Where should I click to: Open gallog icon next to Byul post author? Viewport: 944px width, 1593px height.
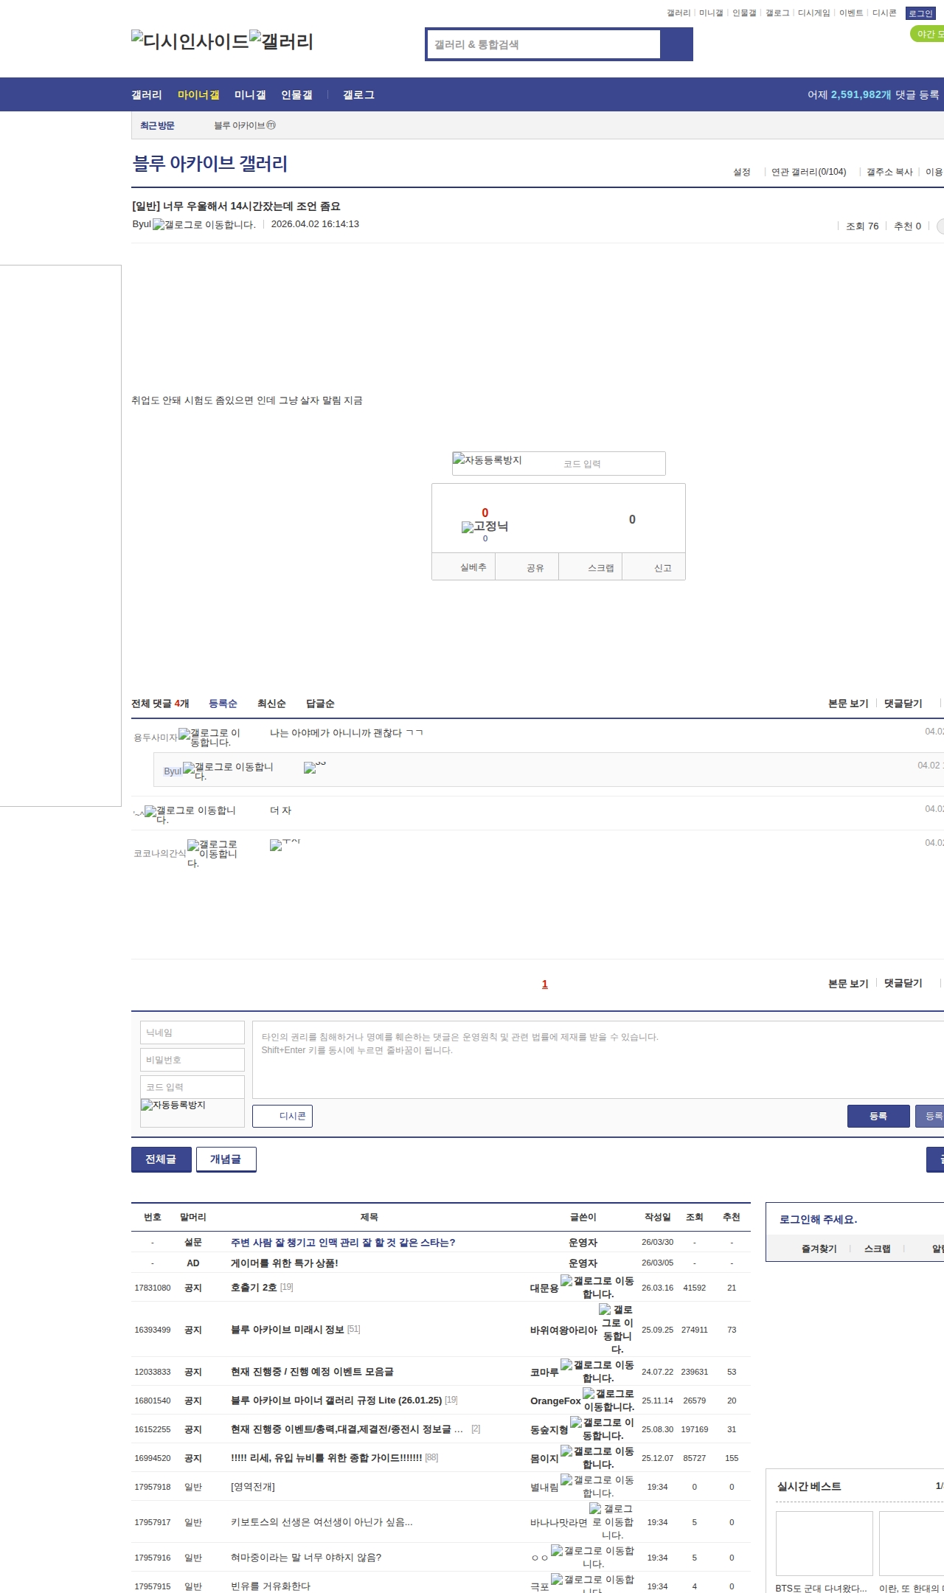pyautogui.click(x=204, y=224)
